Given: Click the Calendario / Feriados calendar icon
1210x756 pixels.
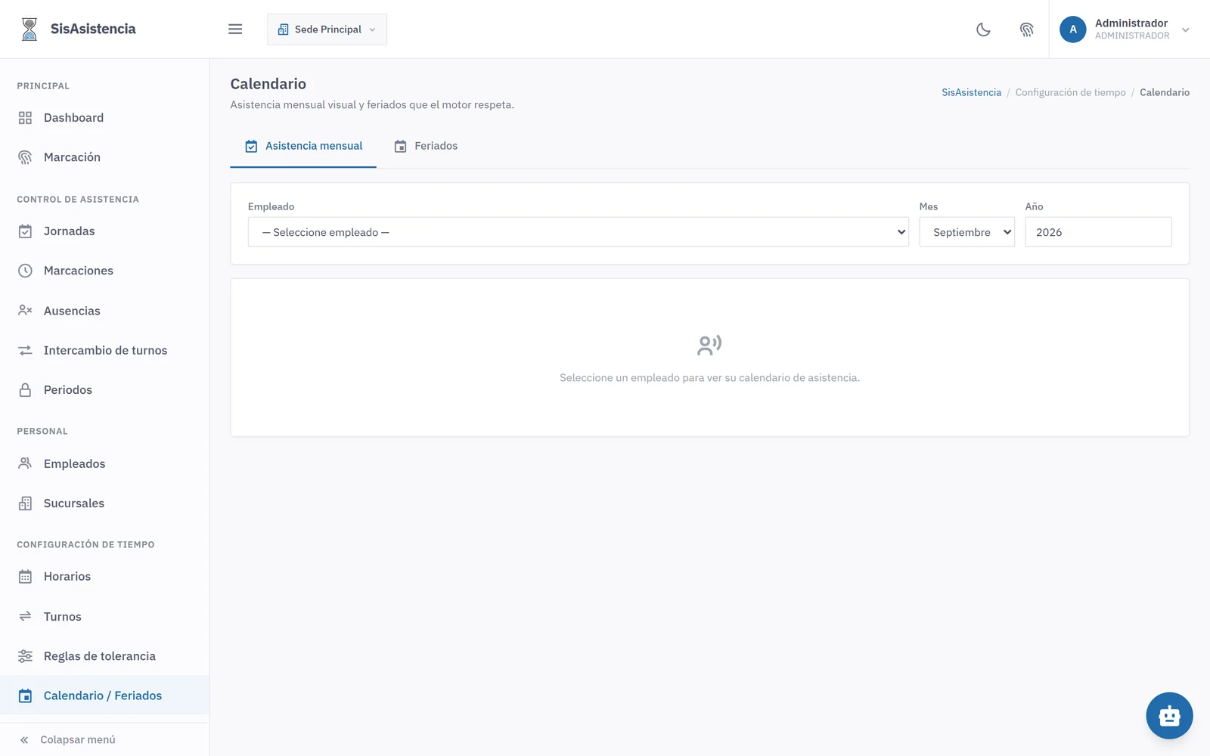Looking at the screenshot, I should [25, 696].
